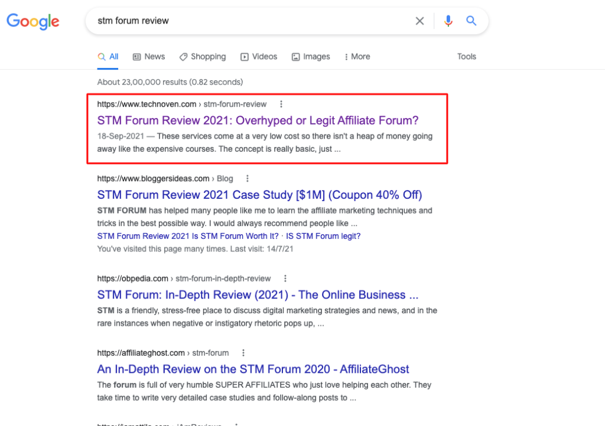Open STM Forum Review 2021 Case Study link
Image resolution: width=605 pixels, height=426 pixels.
259,195
